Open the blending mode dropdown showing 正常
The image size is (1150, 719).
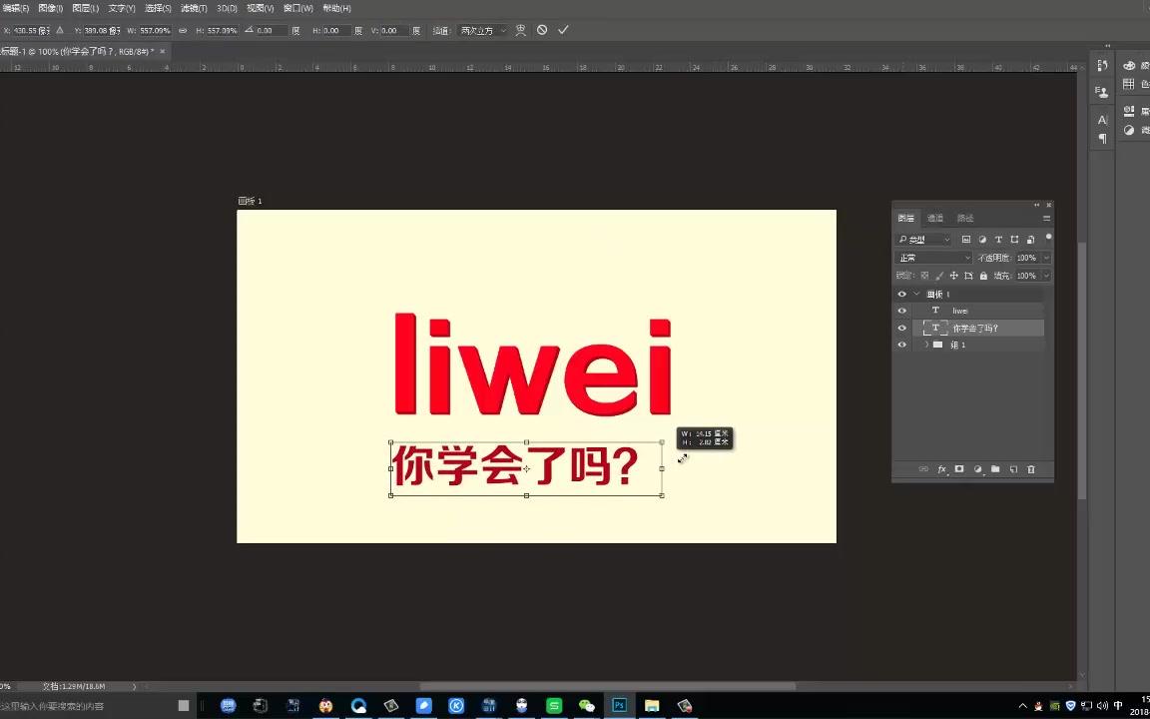coord(931,258)
